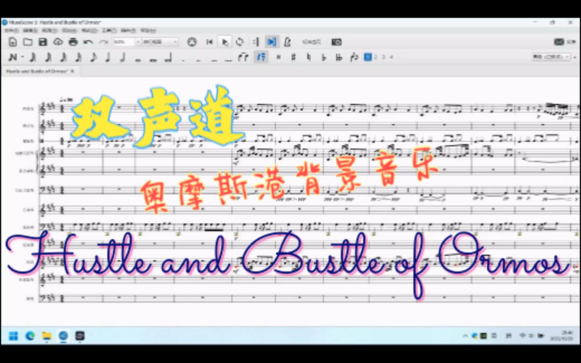Select voice 1
This screenshot has width=581, height=363.
pyautogui.click(x=368, y=57)
